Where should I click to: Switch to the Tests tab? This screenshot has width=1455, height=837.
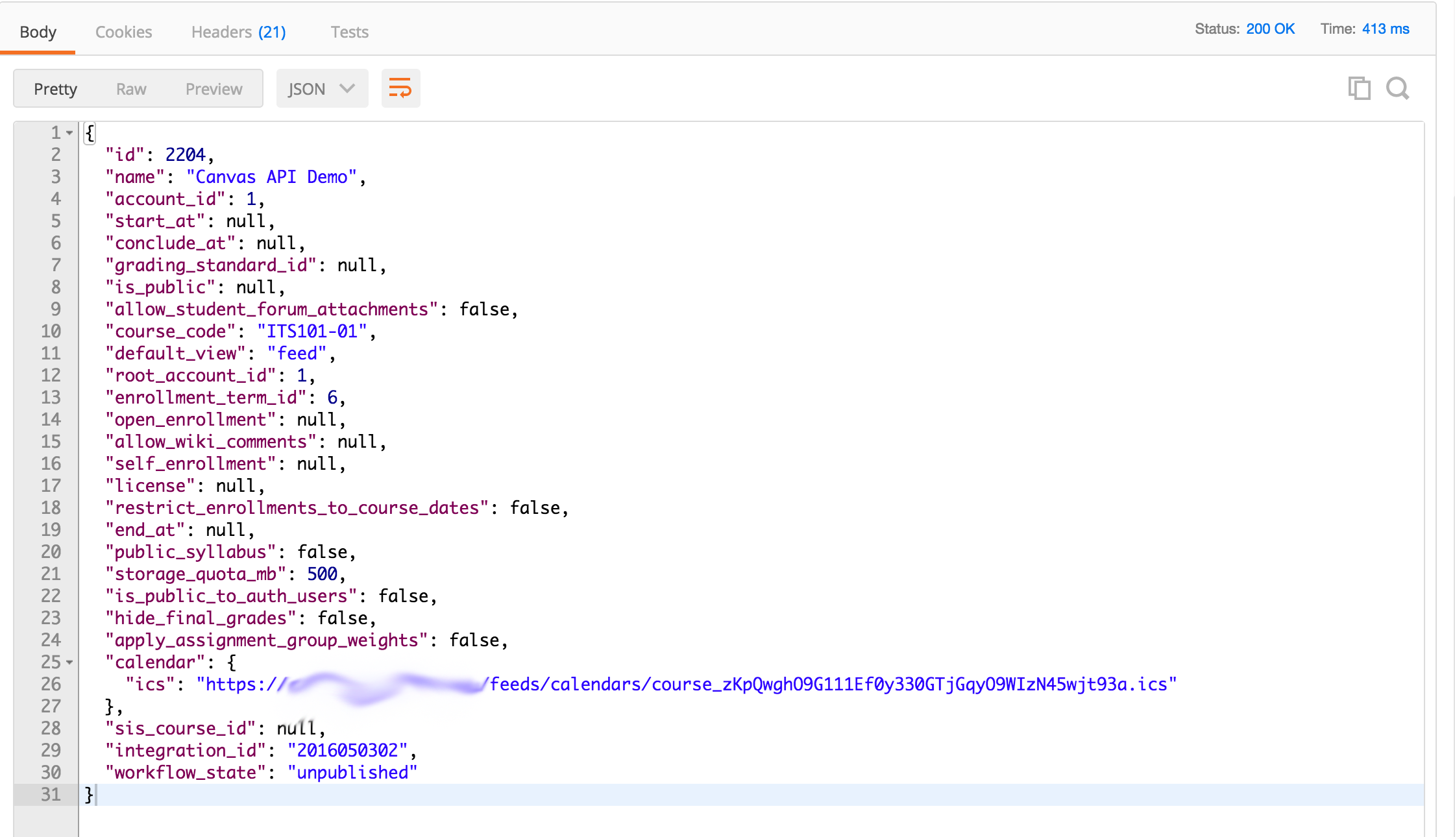point(349,32)
